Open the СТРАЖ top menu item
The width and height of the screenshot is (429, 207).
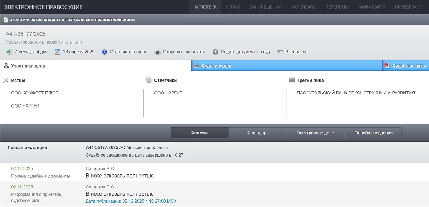pyautogui.click(x=233, y=7)
